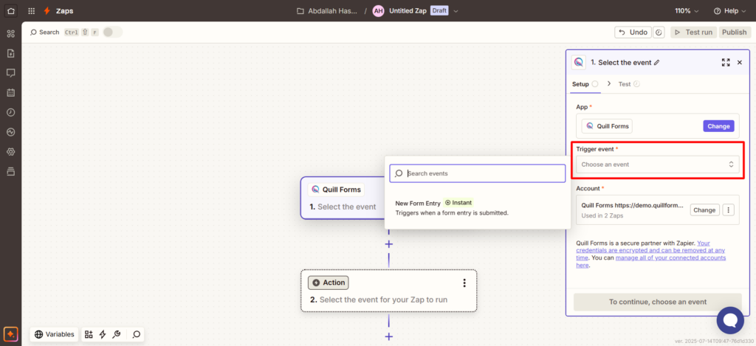Click the purple Change app button

click(718, 126)
